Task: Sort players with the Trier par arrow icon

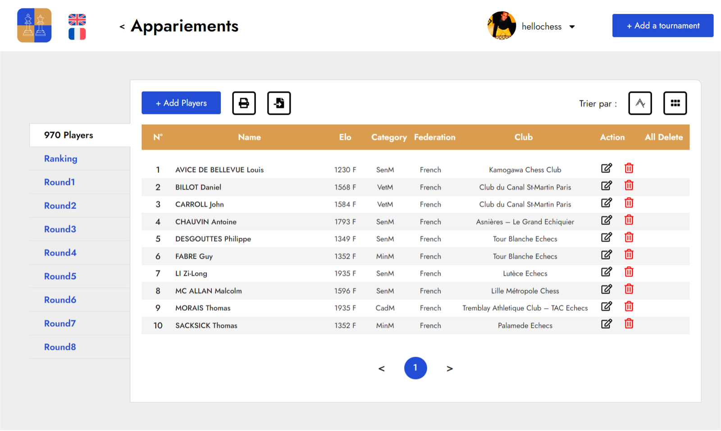Action: [x=640, y=103]
